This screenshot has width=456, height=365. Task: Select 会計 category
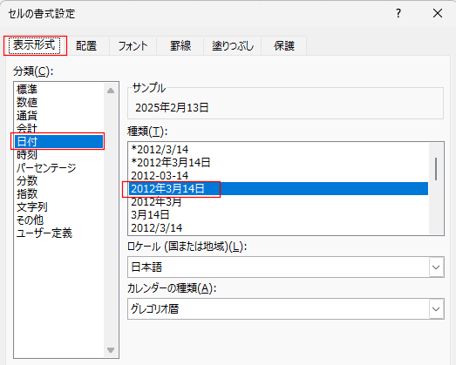click(x=59, y=128)
